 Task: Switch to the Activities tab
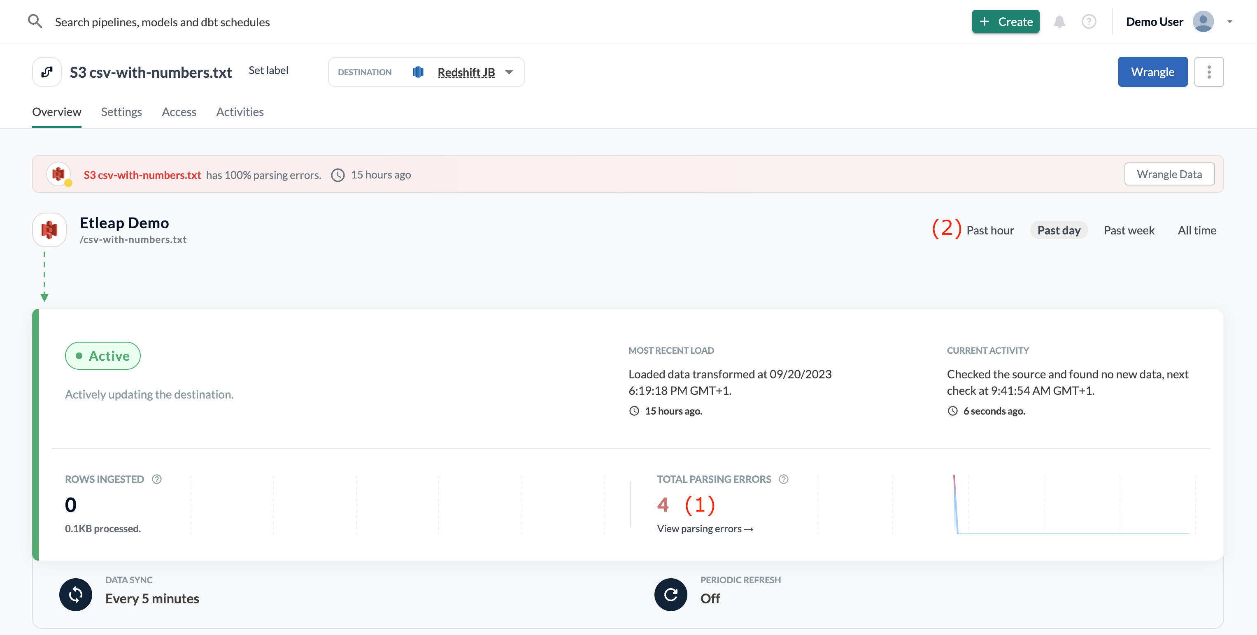(x=240, y=112)
